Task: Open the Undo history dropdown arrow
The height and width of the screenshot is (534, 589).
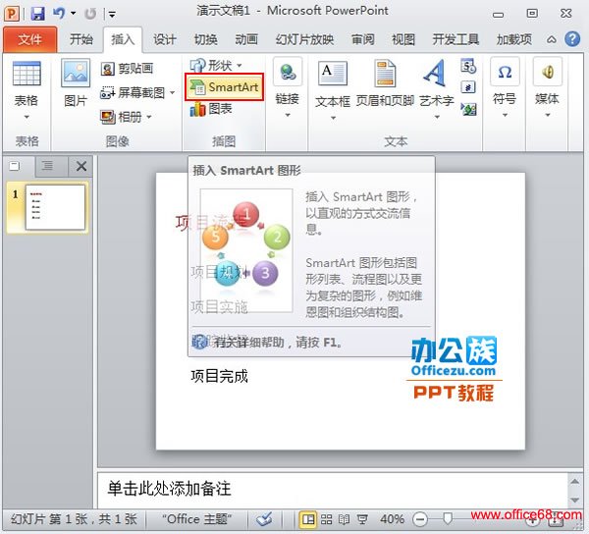Action: click(74, 14)
